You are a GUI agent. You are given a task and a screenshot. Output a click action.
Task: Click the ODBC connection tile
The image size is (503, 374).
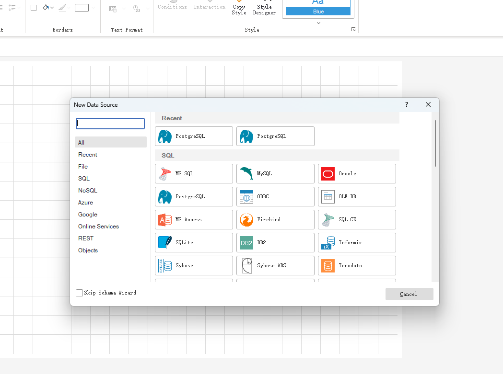(x=275, y=196)
